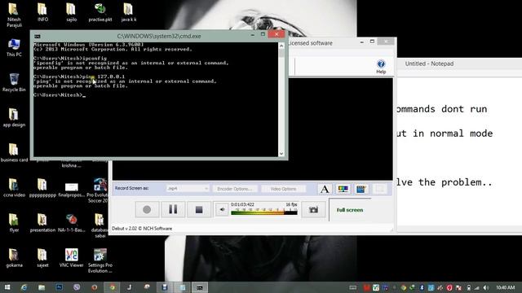522x293 pixels.
Task: Open the business card folder
Action: tap(14, 152)
